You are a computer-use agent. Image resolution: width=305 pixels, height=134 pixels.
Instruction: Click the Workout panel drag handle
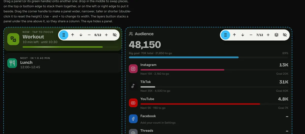[64, 35]
